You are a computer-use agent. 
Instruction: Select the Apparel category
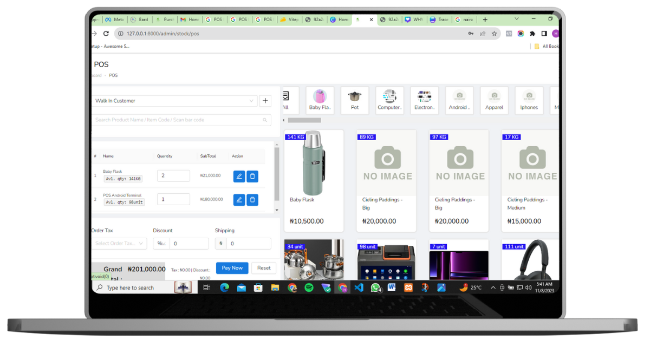(x=494, y=100)
